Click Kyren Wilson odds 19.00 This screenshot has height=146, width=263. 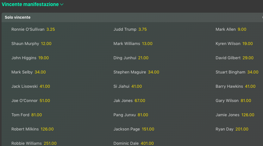[247, 44]
